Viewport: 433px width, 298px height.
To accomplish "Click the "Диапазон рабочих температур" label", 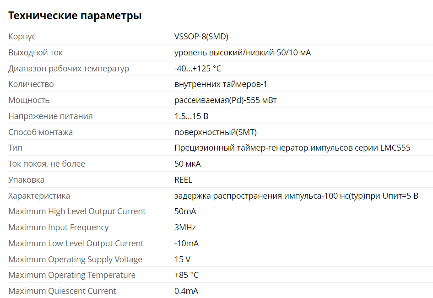I will 69,69.
